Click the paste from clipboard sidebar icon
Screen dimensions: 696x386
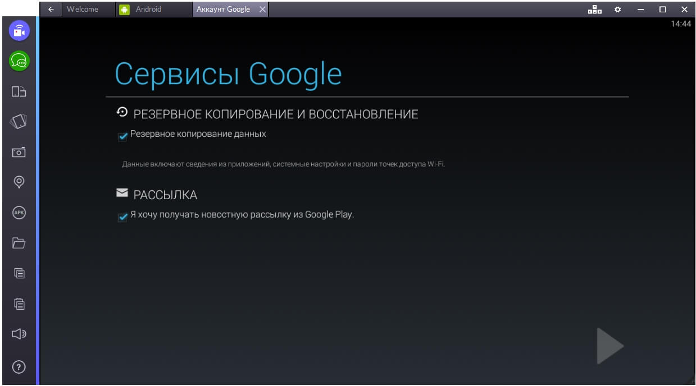19,304
